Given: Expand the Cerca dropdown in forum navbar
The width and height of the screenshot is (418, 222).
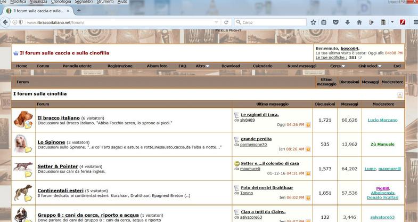Looking at the screenshot, I should pyautogui.click(x=338, y=66).
